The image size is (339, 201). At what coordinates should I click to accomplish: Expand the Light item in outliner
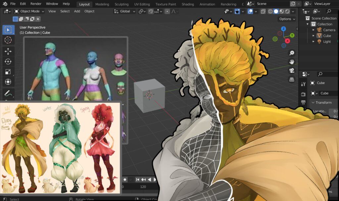(313, 42)
